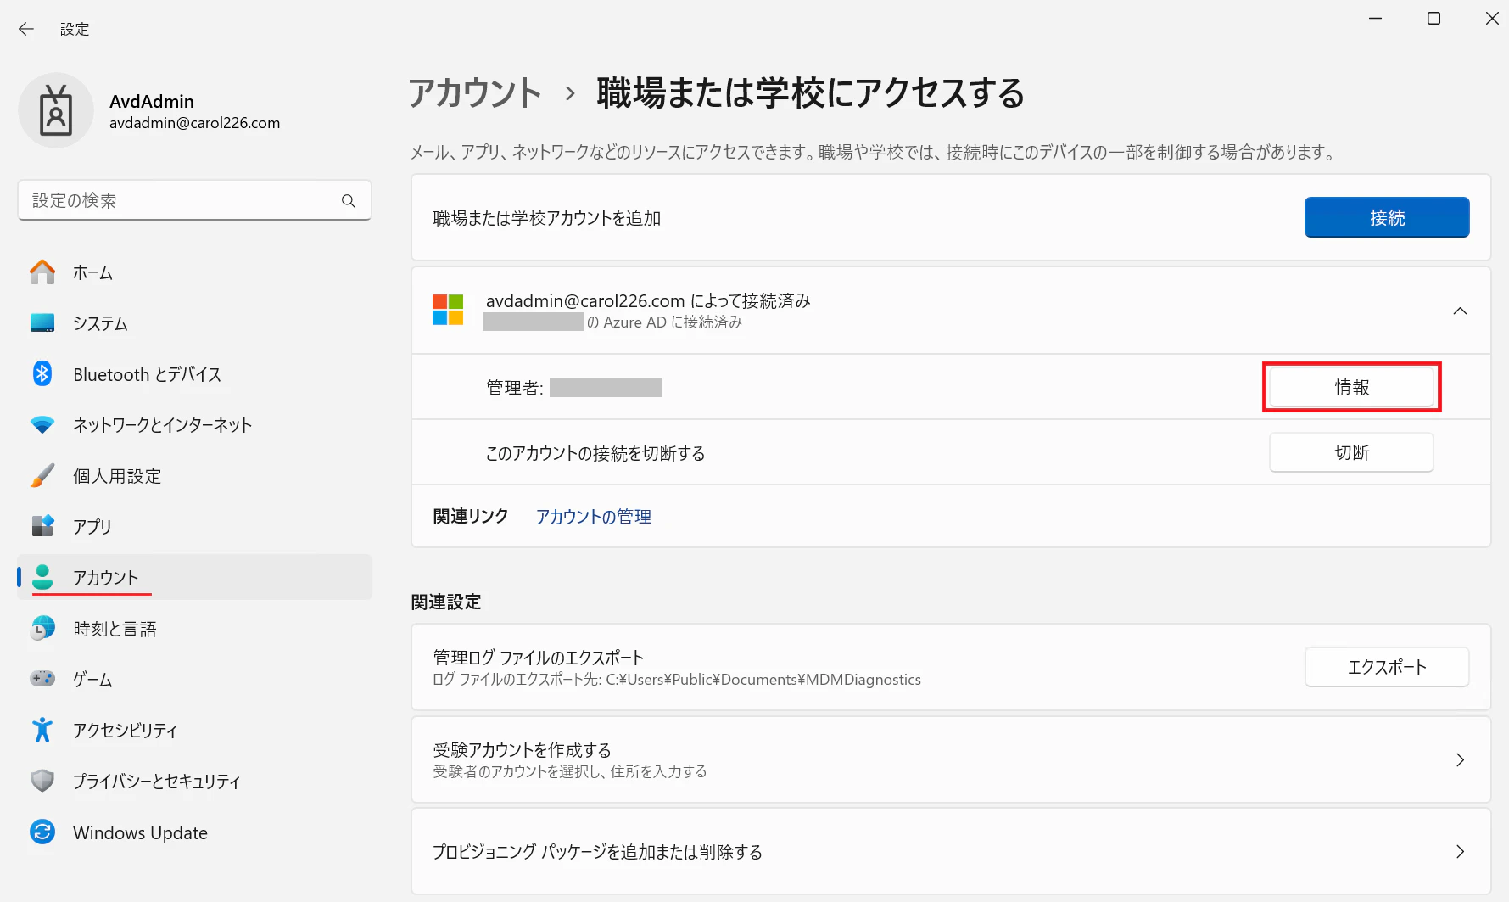Open the アカウントの管理 link
This screenshot has height=902, width=1509.
click(594, 517)
